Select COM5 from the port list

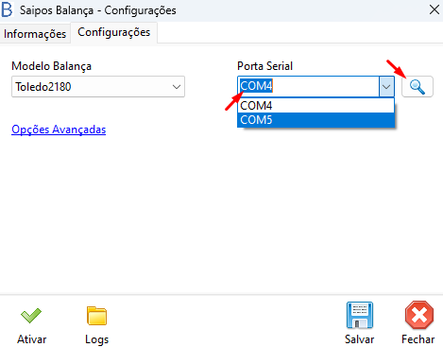point(315,120)
